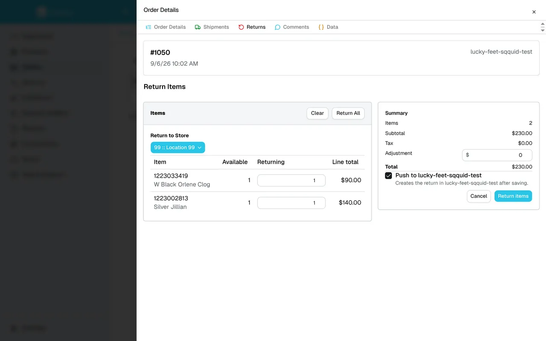The width and height of the screenshot is (546, 341).
Task: Click item SKU 1223033419
Action: click(x=171, y=176)
